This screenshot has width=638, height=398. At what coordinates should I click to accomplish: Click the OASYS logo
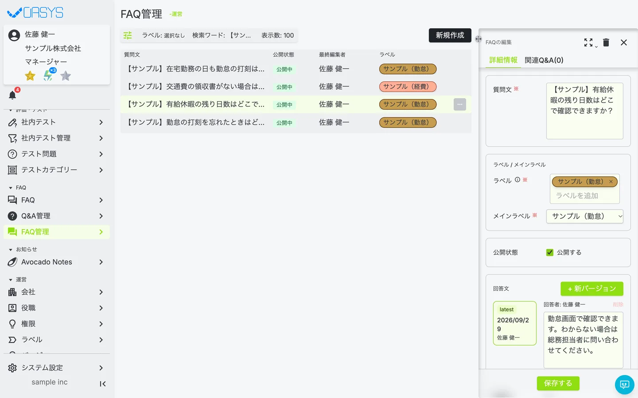pyautogui.click(x=35, y=12)
